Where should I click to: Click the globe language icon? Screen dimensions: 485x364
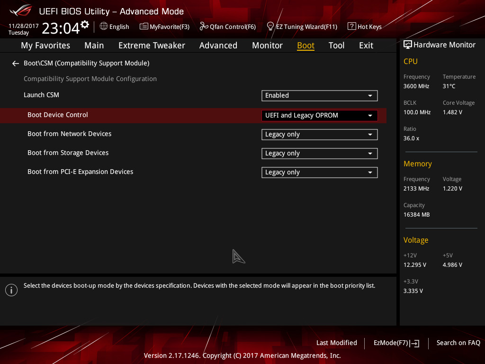[x=104, y=27]
